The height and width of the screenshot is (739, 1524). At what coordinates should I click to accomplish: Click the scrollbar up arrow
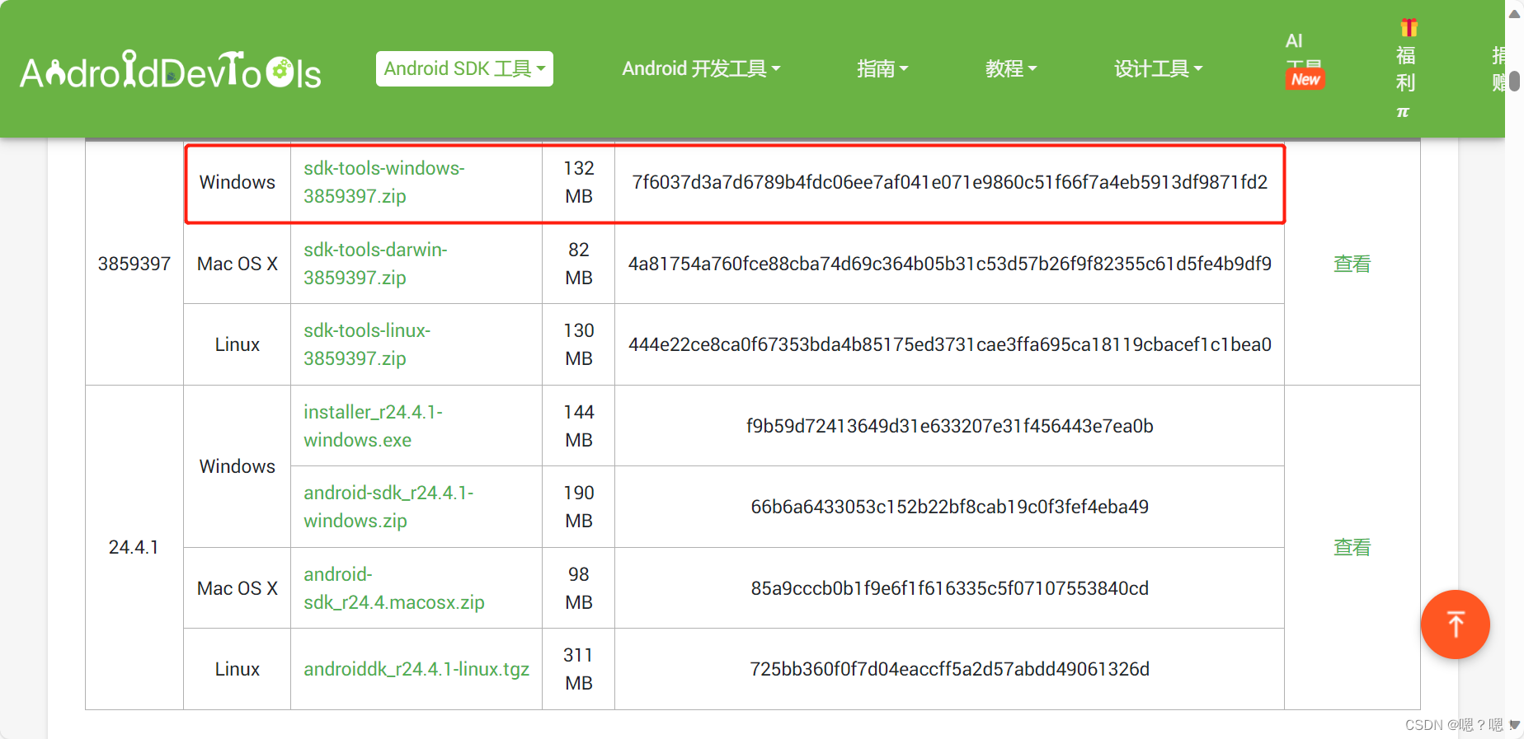(1515, 12)
